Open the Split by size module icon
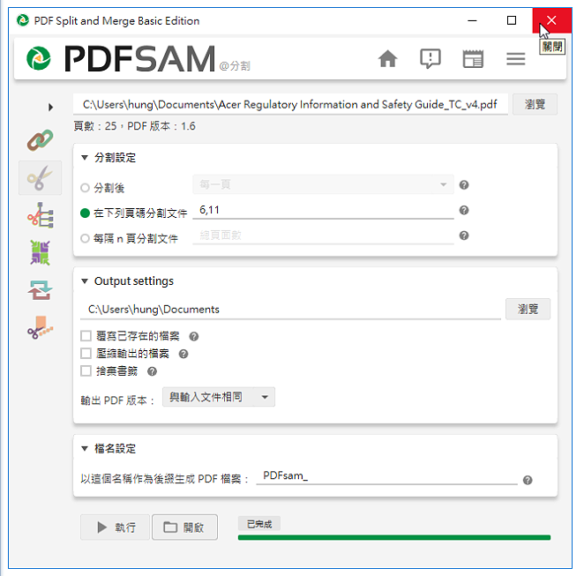Screen dimensions: 584x576 click(x=40, y=327)
